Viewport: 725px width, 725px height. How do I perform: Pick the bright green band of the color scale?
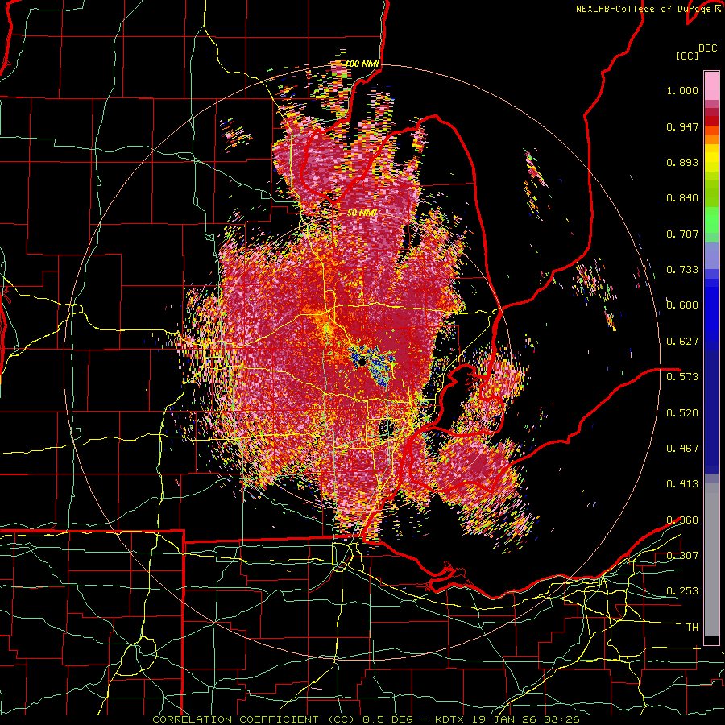(x=711, y=220)
